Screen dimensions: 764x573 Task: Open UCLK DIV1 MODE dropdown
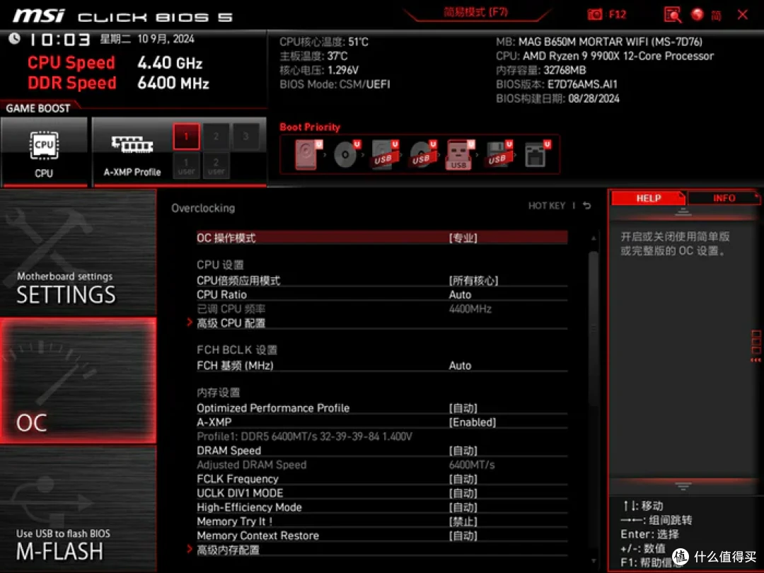click(463, 493)
